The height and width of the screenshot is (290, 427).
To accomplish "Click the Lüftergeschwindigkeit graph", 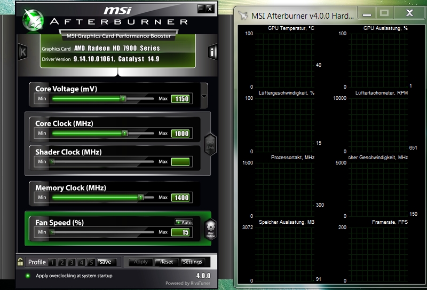I will tap(284, 124).
